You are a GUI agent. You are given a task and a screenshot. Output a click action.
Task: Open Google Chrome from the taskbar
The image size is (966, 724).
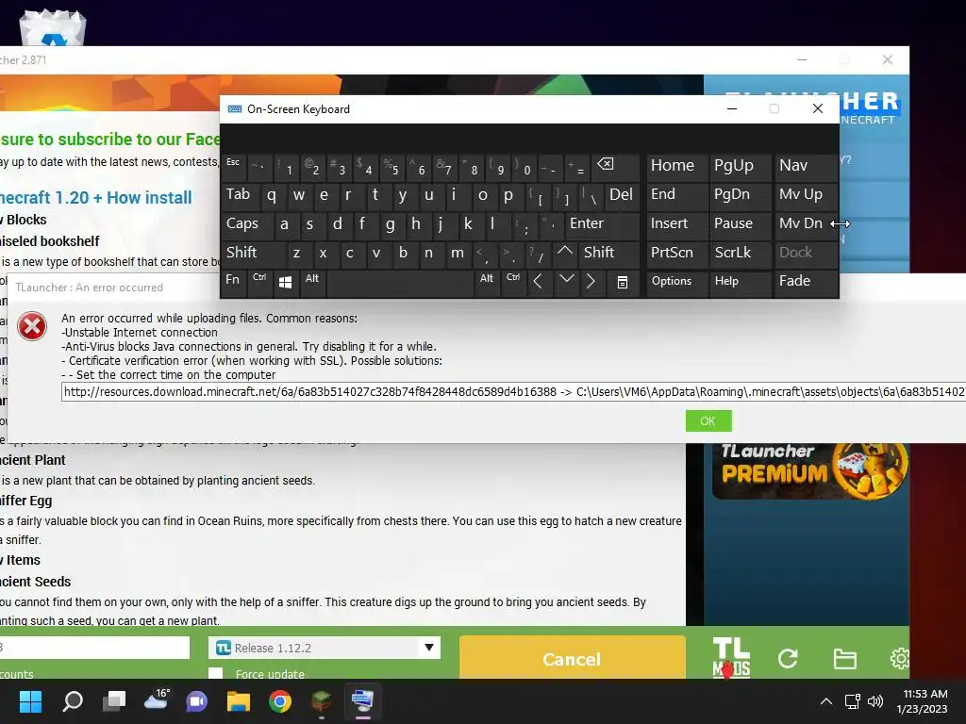pos(279,701)
